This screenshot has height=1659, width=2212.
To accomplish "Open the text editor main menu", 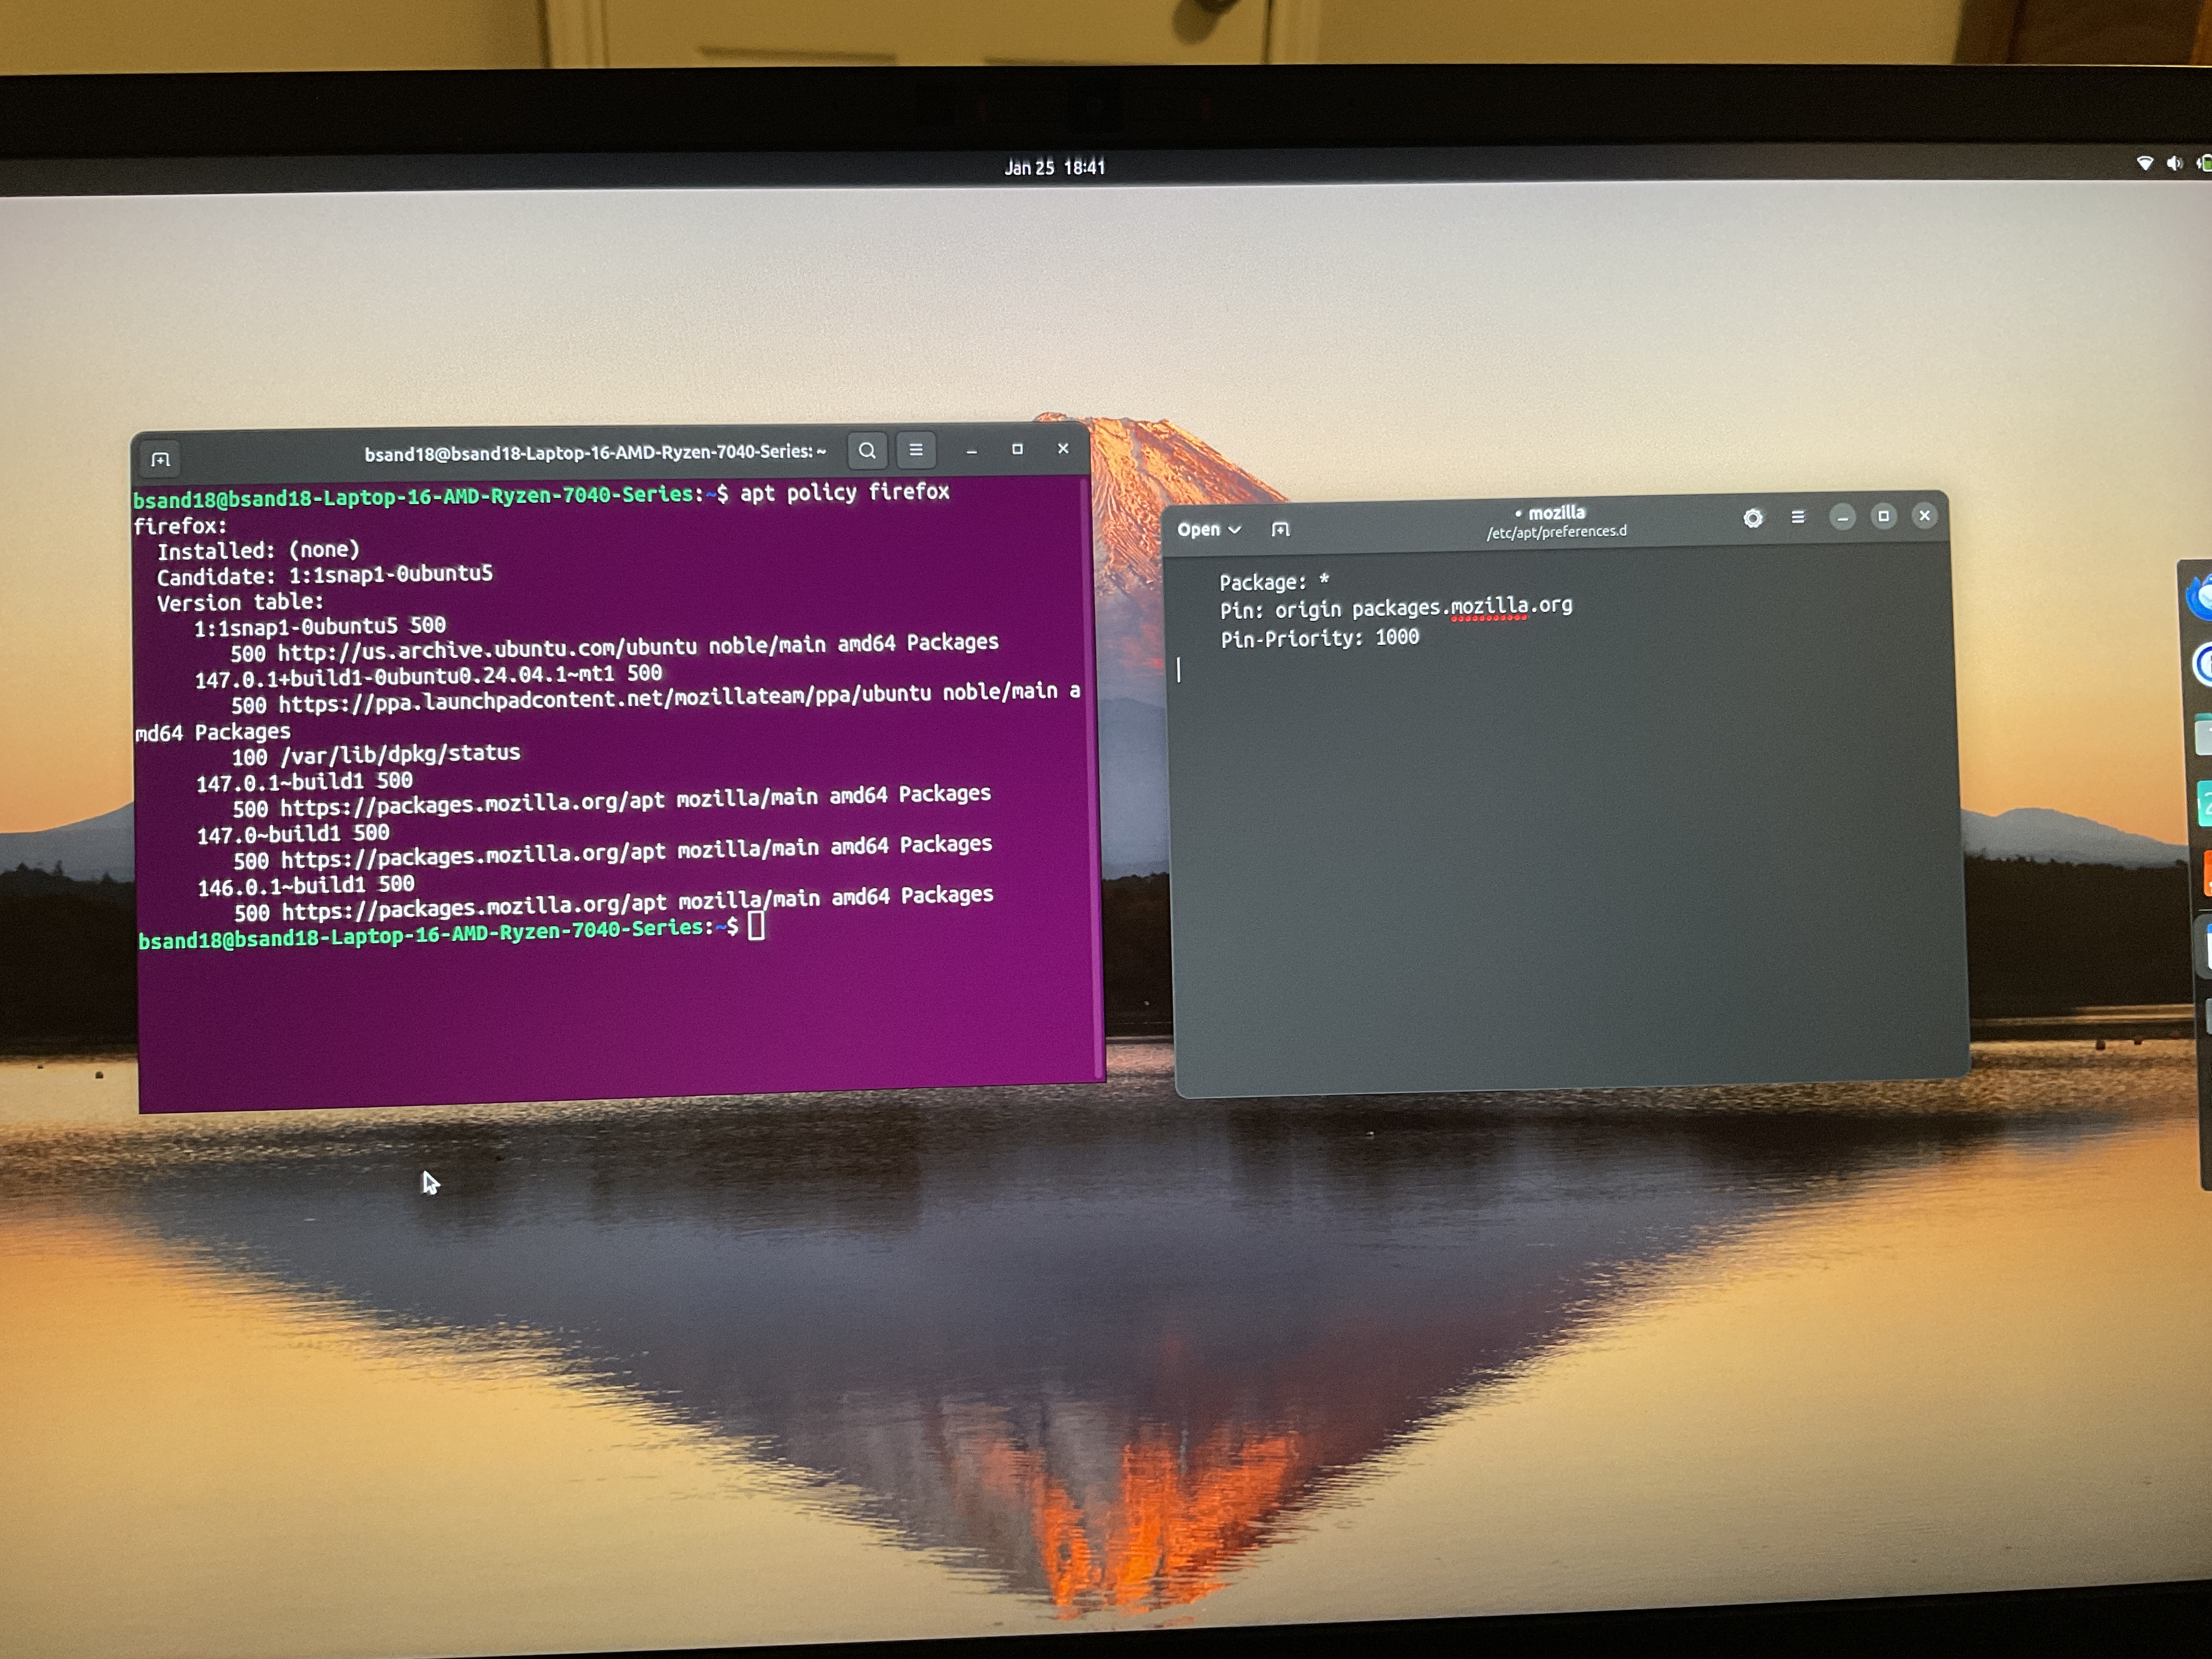I will pos(1798,517).
